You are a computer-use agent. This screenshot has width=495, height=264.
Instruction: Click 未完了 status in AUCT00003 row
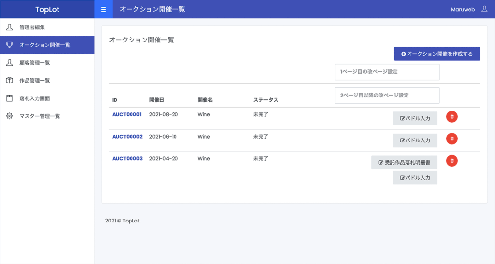(261, 159)
